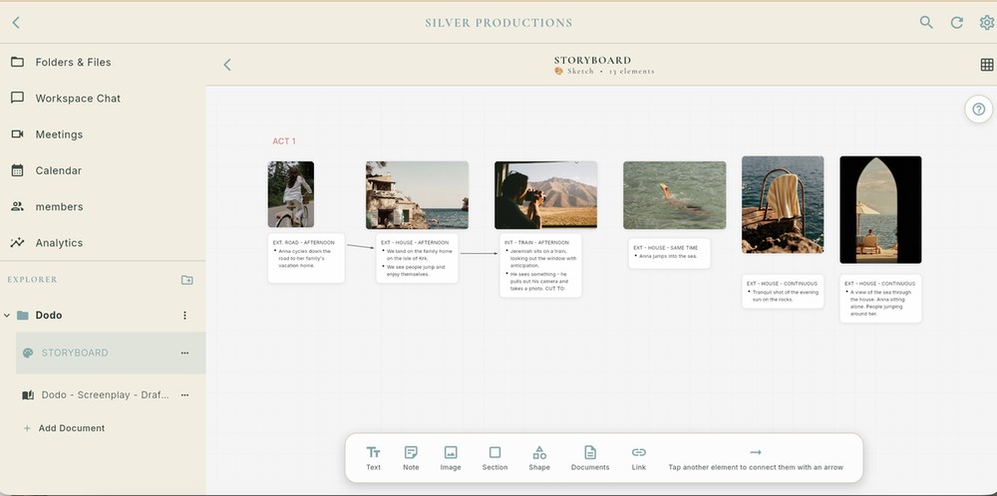Collapse the Dodo folder chevron
The width and height of the screenshot is (997, 496).
pos(7,315)
